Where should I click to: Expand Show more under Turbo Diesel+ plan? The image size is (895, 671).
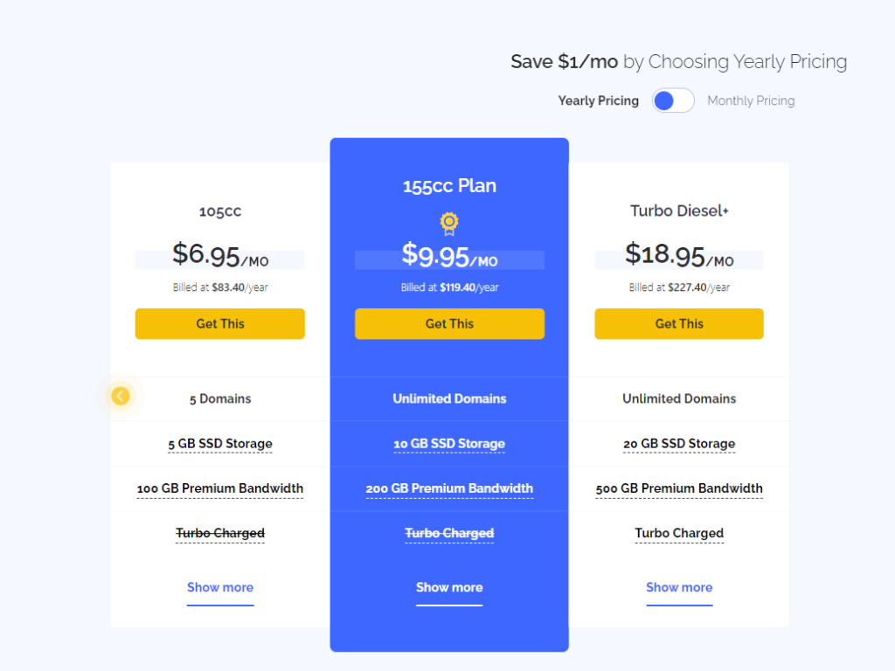[679, 587]
